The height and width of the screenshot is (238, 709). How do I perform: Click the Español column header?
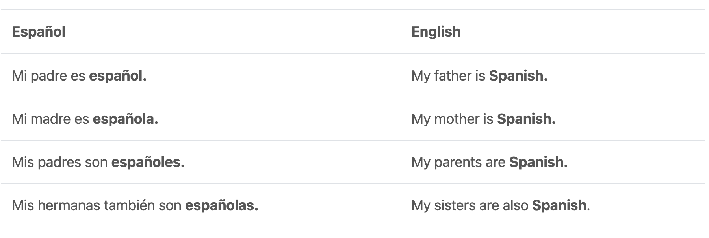[39, 32]
